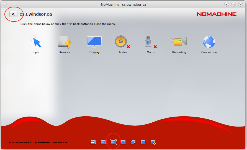The height and width of the screenshot is (150, 247).
Task: Open the Recording settings
Action: pyautogui.click(x=179, y=44)
